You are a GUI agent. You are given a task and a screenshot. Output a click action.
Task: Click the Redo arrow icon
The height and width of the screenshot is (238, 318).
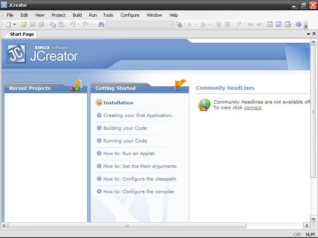[86, 25]
